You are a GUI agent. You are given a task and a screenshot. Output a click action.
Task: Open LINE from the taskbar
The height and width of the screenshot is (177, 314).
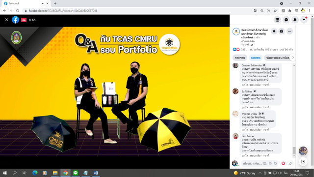76,173
